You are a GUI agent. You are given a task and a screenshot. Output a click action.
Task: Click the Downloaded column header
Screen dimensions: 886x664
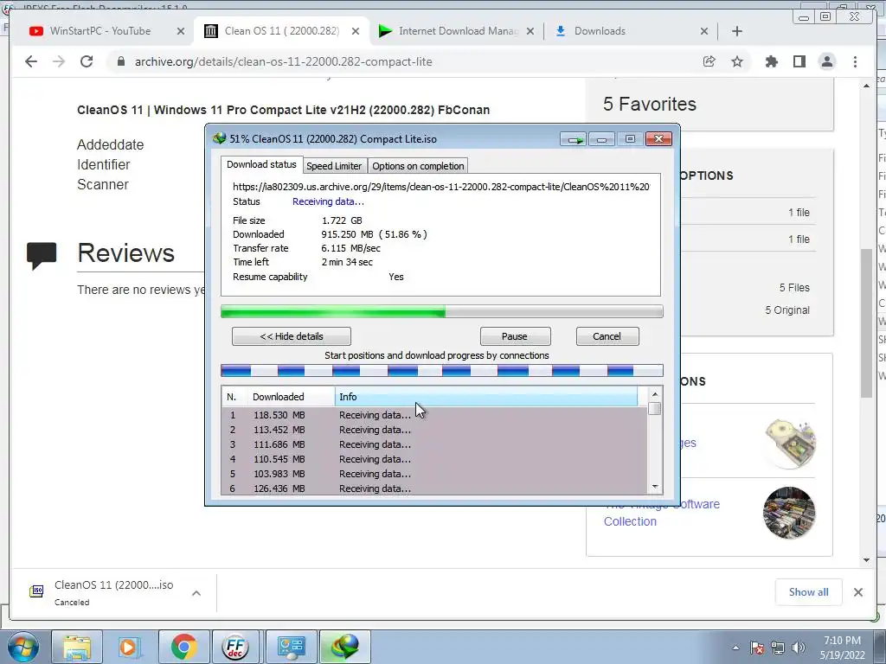(x=292, y=397)
